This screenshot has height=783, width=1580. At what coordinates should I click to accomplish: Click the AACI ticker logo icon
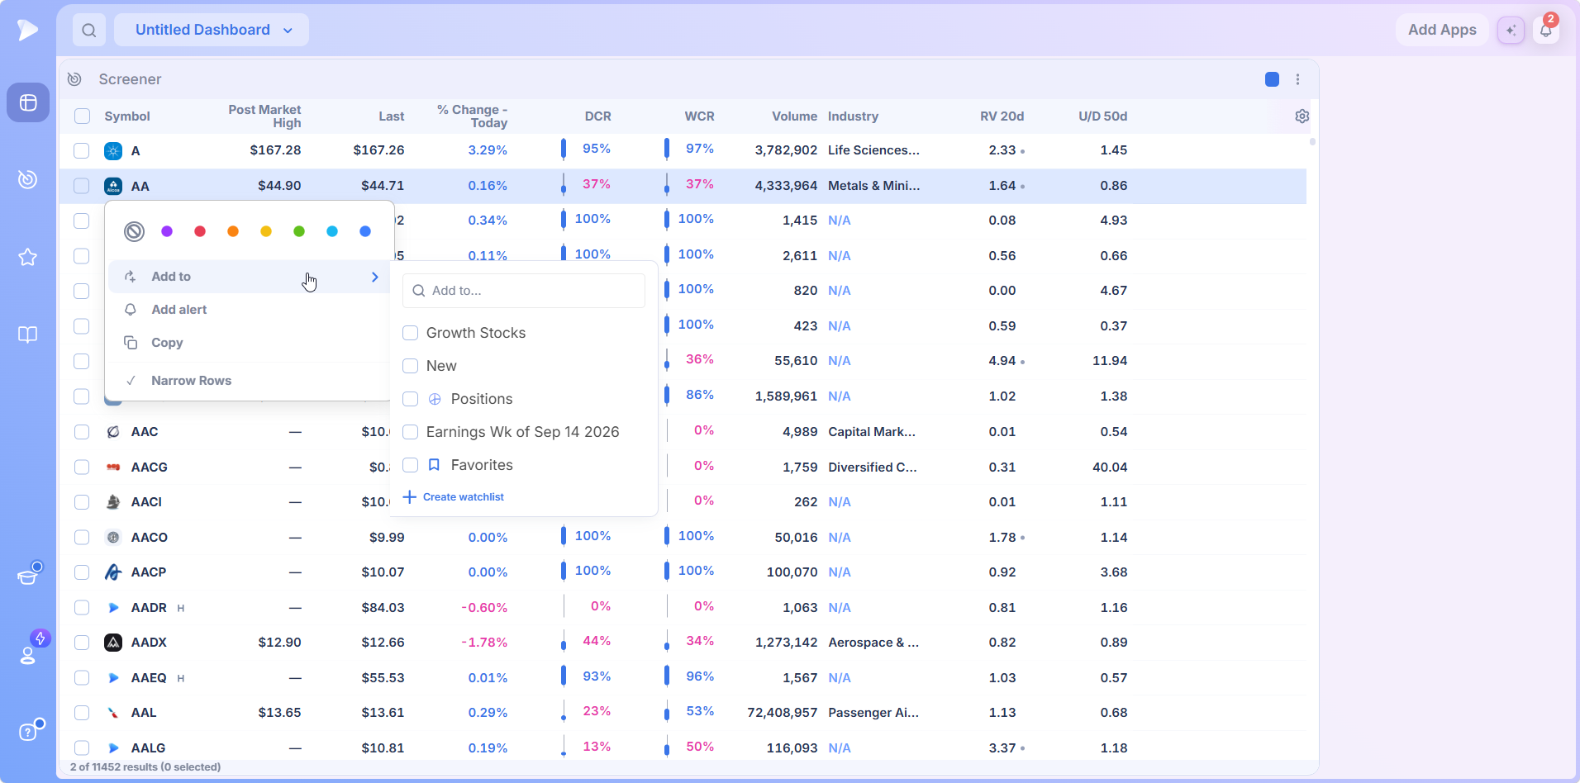click(x=113, y=502)
